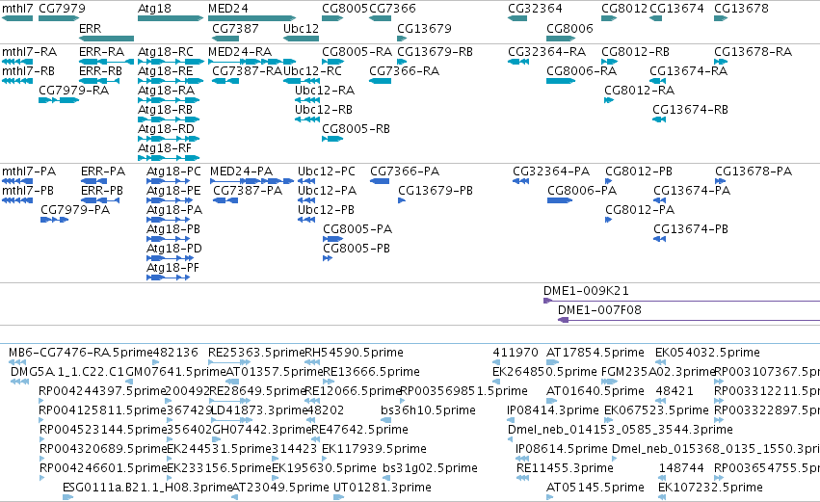Select EST RE11455.3prime
820x502 pixels.
(x=565, y=468)
